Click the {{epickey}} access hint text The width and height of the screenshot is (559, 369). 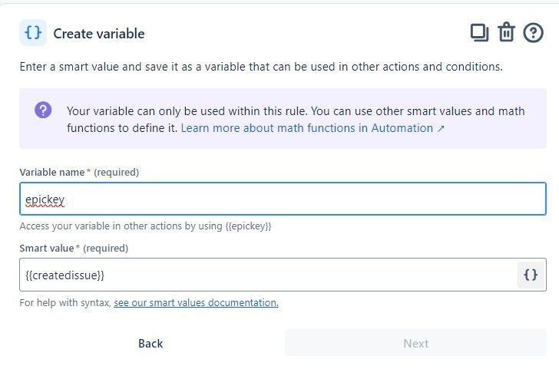[145, 226]
